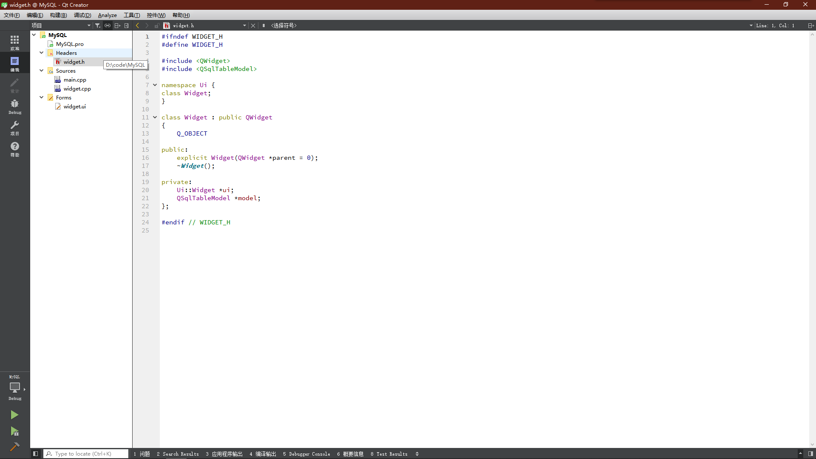Filter the project tree
This screenshot has height=459, width=816.
[x=98, y=25]
